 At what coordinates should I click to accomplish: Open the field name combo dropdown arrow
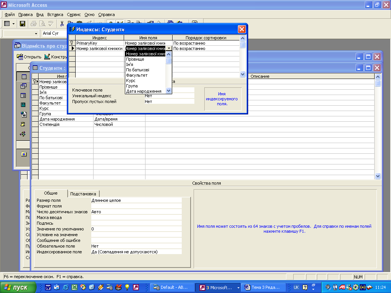(x=169, y=48)
